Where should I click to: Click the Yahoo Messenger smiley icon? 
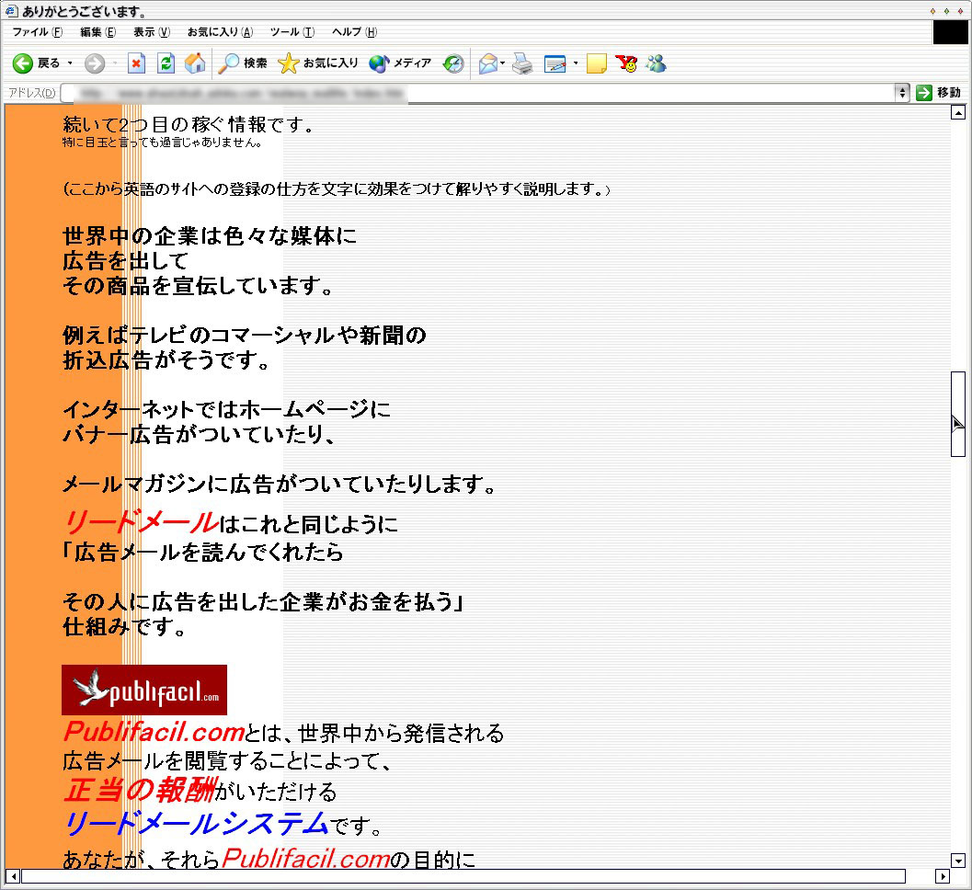[626, 63]
